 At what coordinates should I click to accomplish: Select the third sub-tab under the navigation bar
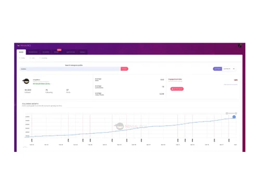tap(43, 58)
